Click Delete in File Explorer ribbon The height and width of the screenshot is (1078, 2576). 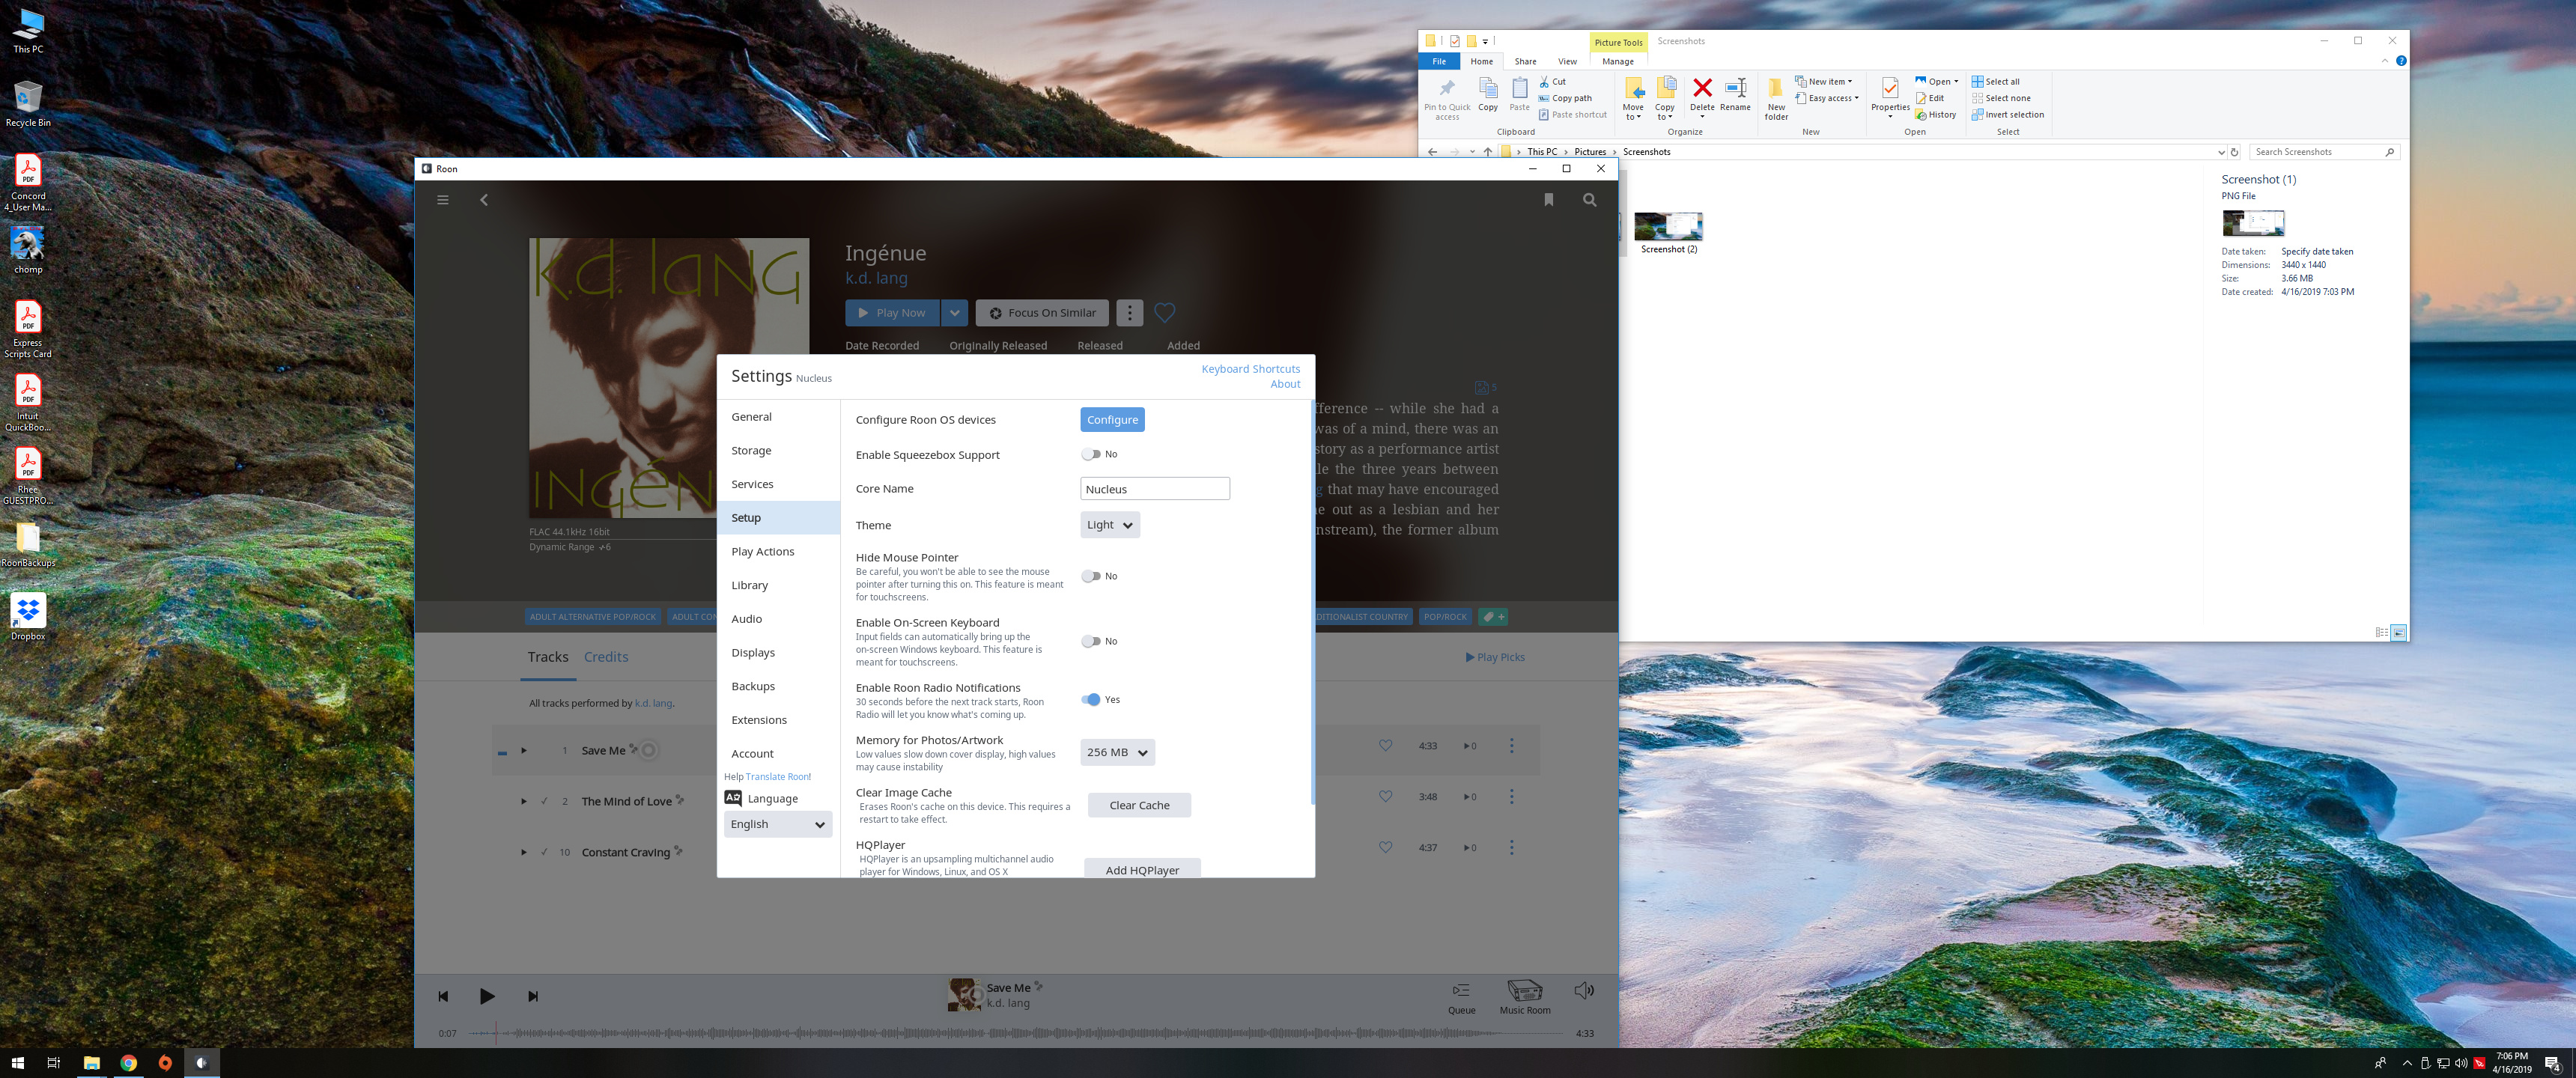coord(1702,97)
